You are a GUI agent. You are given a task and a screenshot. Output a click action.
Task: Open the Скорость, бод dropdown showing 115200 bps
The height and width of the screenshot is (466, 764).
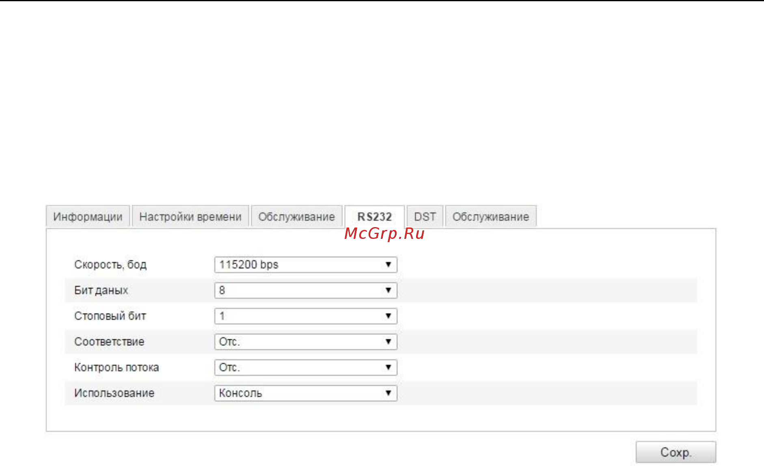pyautogui.click(x=306, y=264)
